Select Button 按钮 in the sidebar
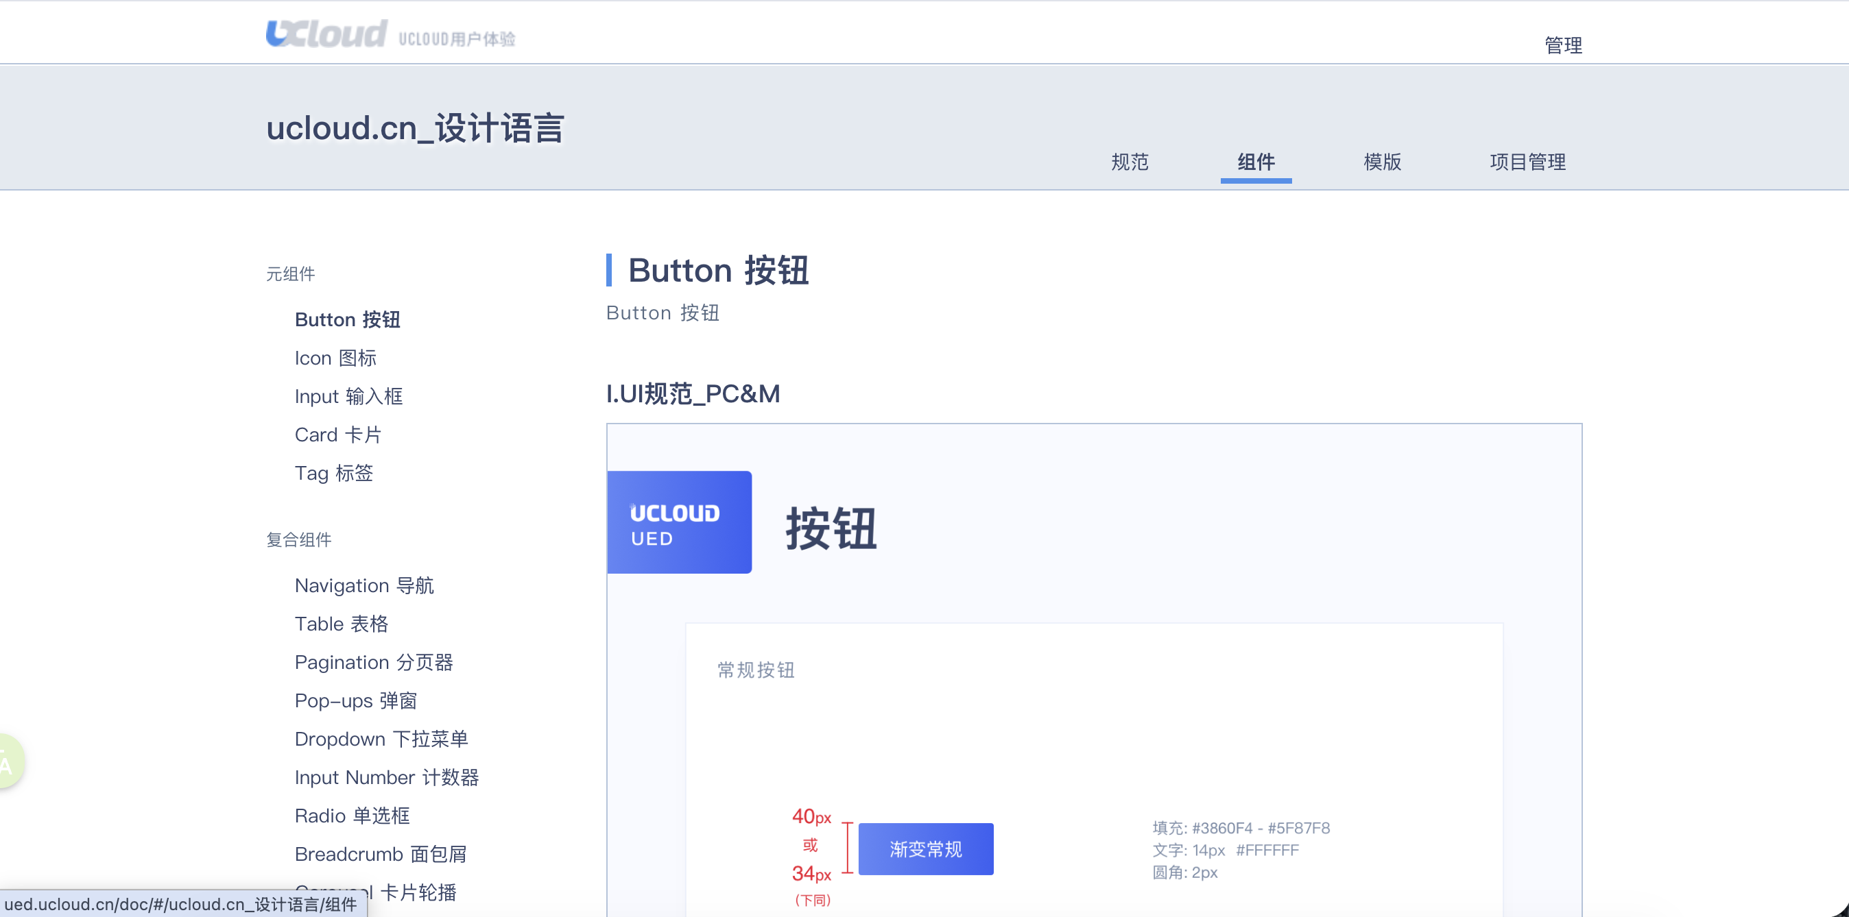 348,319
